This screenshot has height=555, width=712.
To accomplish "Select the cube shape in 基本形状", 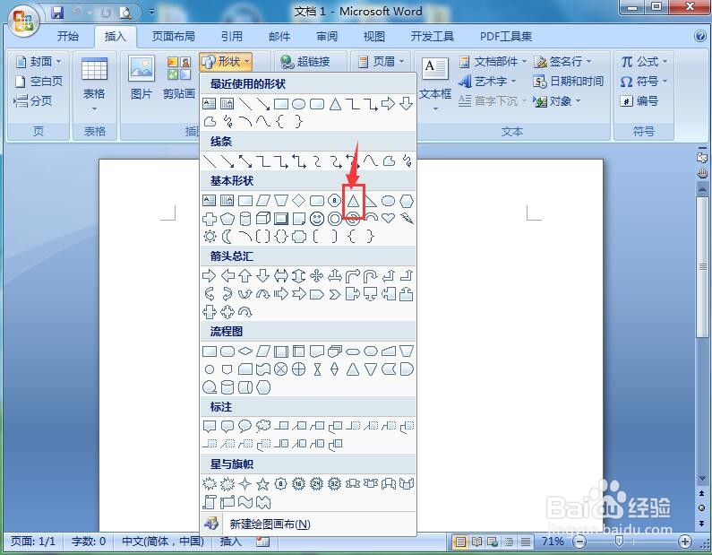I will 263,219.
